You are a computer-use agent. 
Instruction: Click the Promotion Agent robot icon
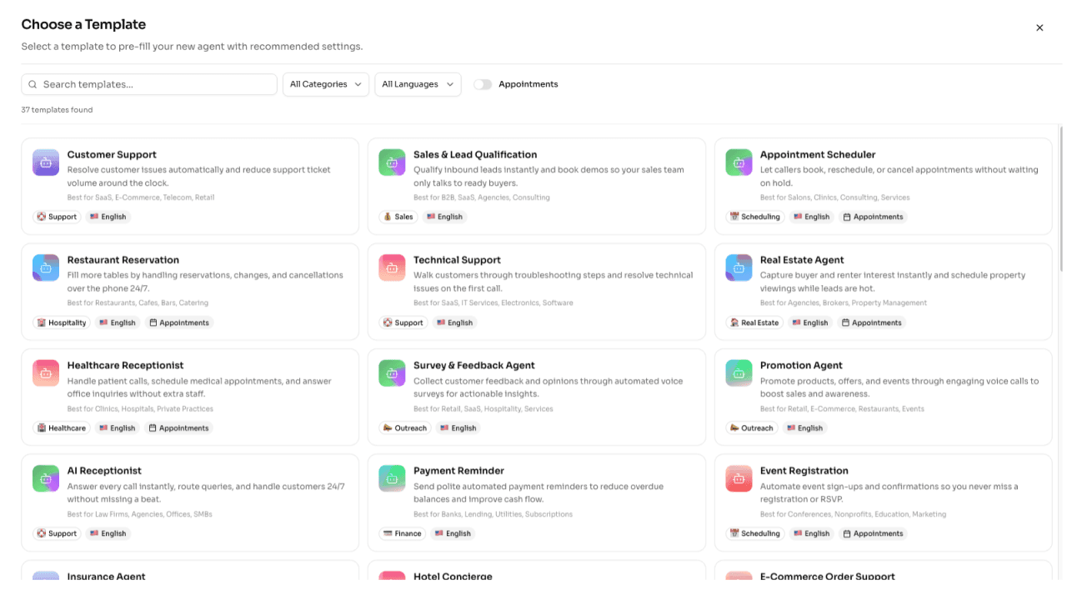pyautogui.click(x=739, y=373)
